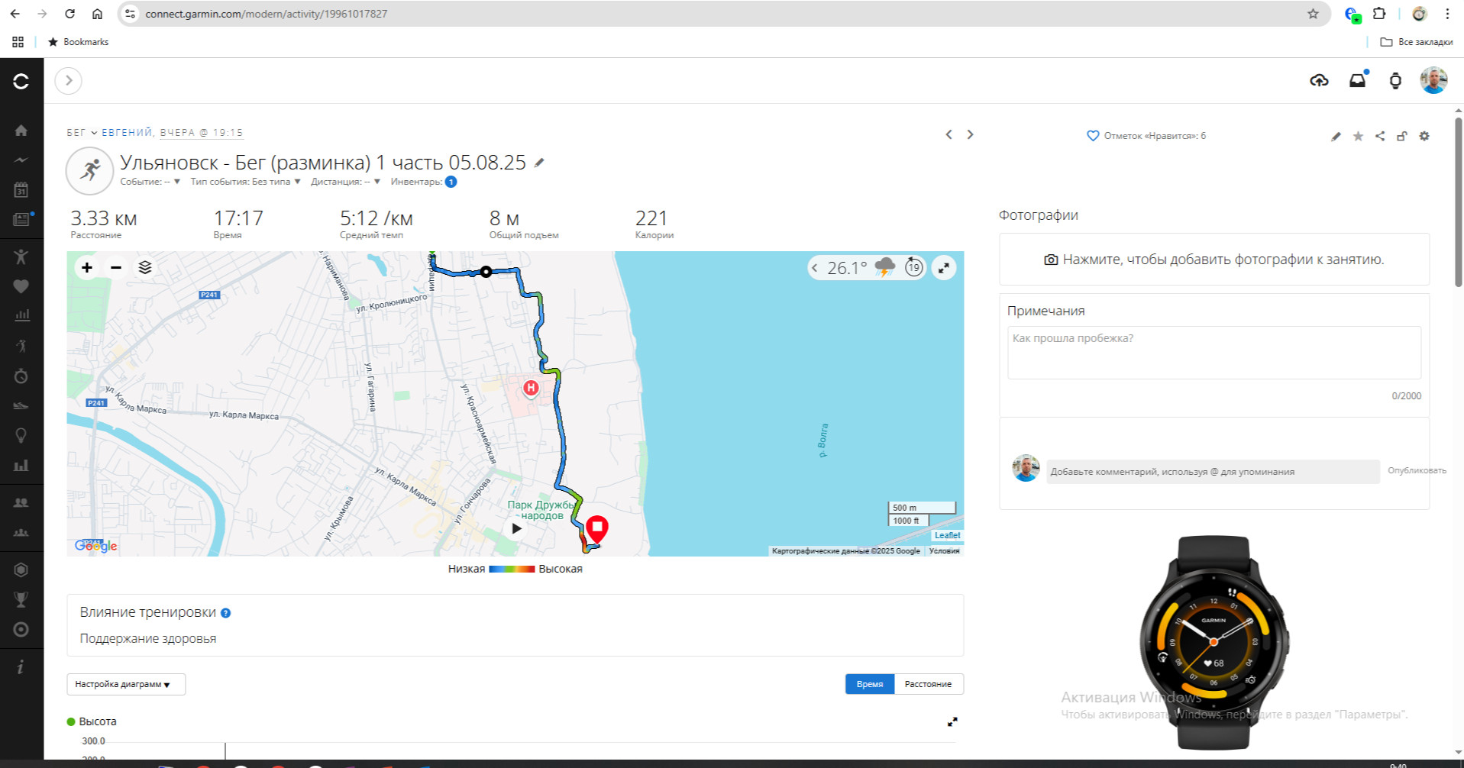Screen dimensions: 1464x768
Task: Click to add photos to the activity
Action: pos(1214,260)
